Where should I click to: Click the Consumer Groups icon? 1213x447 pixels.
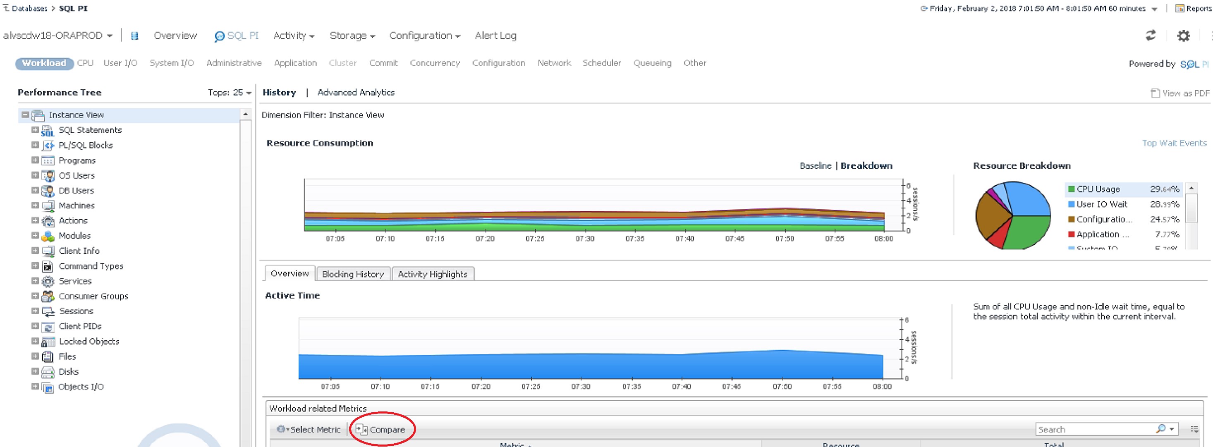(x=48, y=296)
